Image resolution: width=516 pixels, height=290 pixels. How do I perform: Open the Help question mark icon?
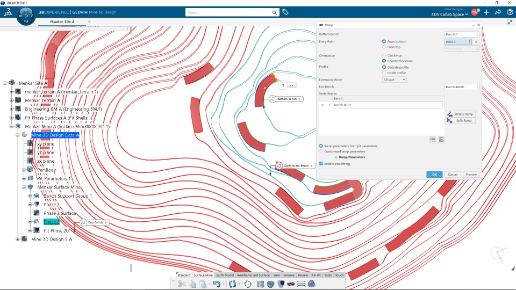pos(510,12)
